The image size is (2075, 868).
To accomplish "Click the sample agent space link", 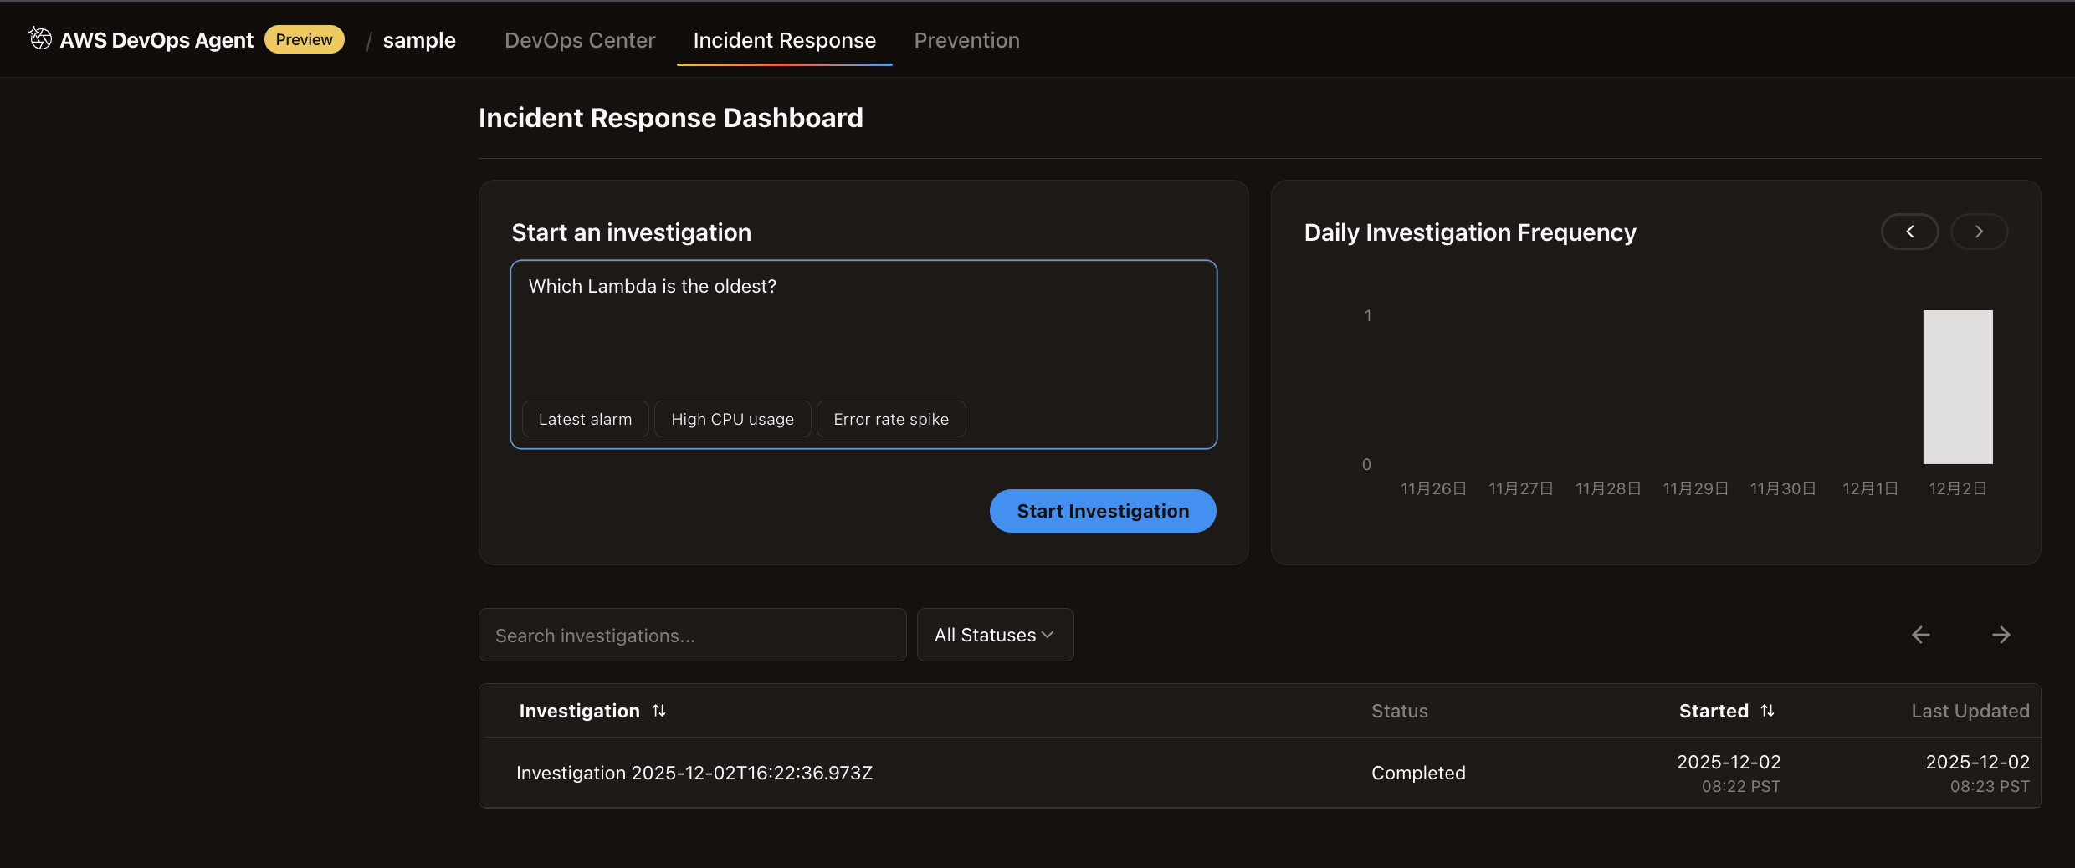I will 419,40.
